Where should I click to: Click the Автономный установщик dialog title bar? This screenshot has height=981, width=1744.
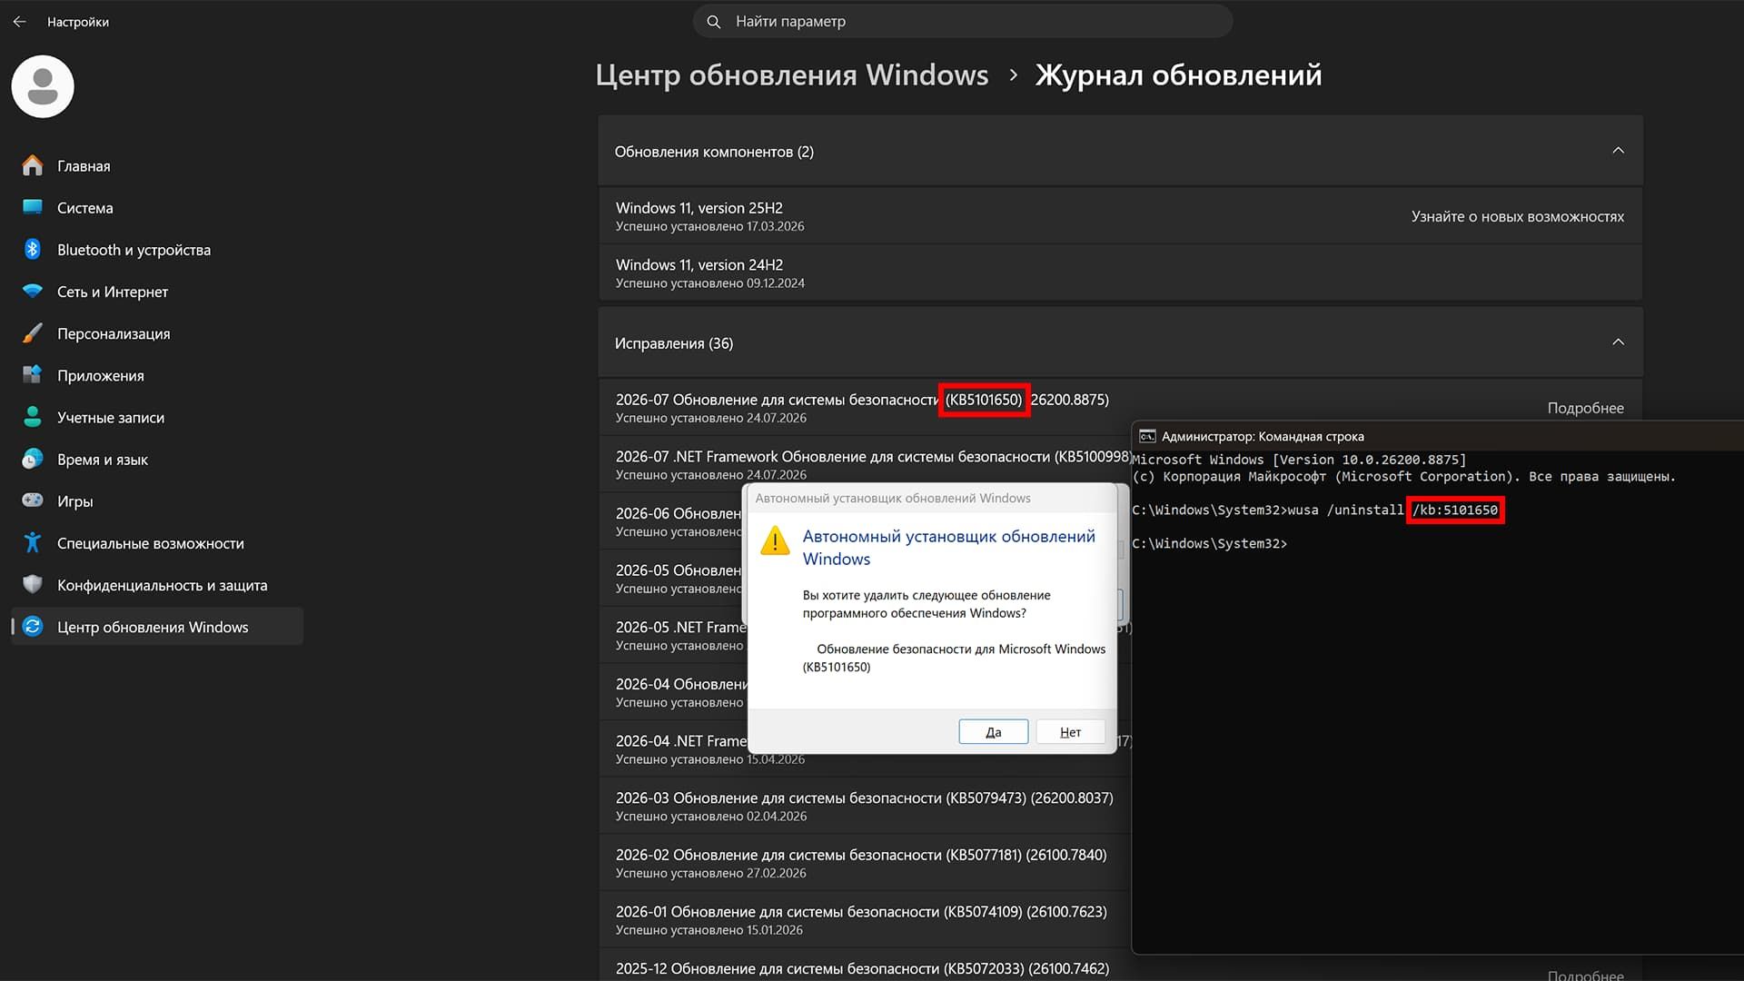[x=931, y=498]
